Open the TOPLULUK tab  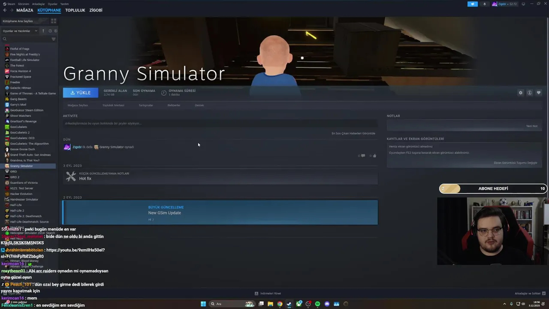[x=75, y=10]
